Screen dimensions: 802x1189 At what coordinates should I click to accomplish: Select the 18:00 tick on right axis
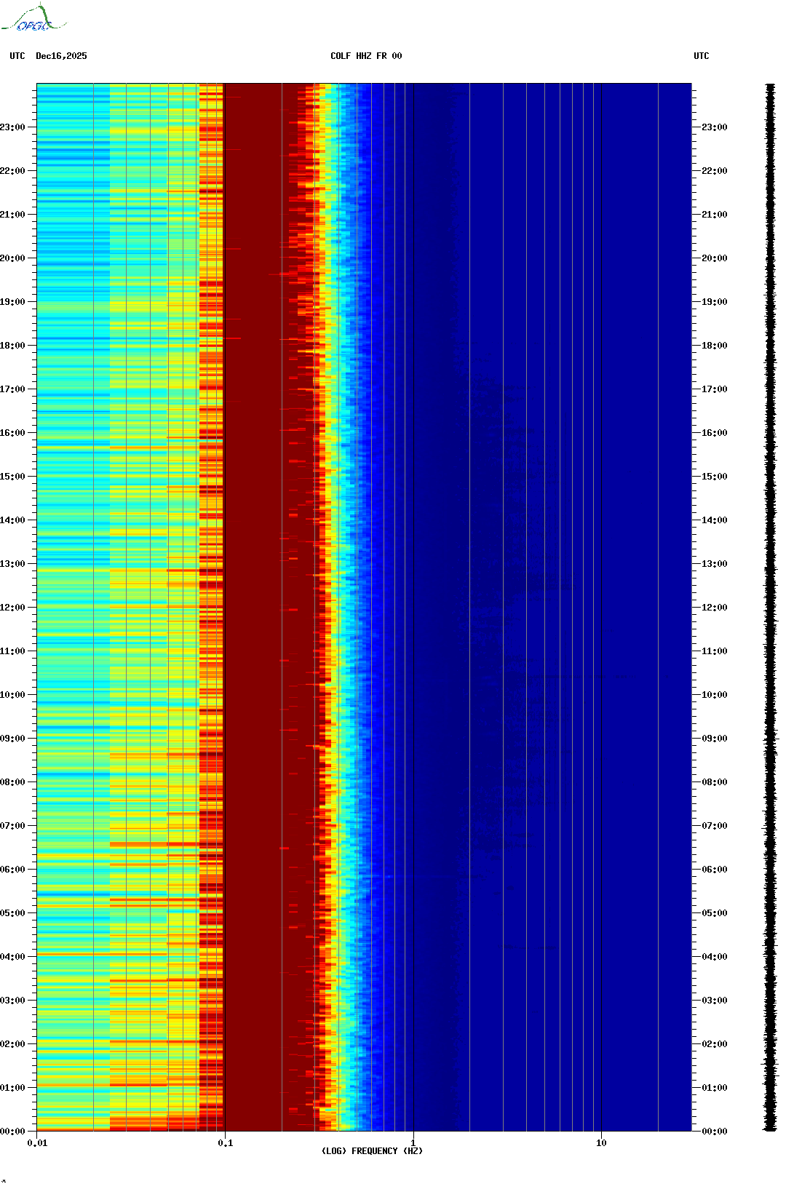714,346
